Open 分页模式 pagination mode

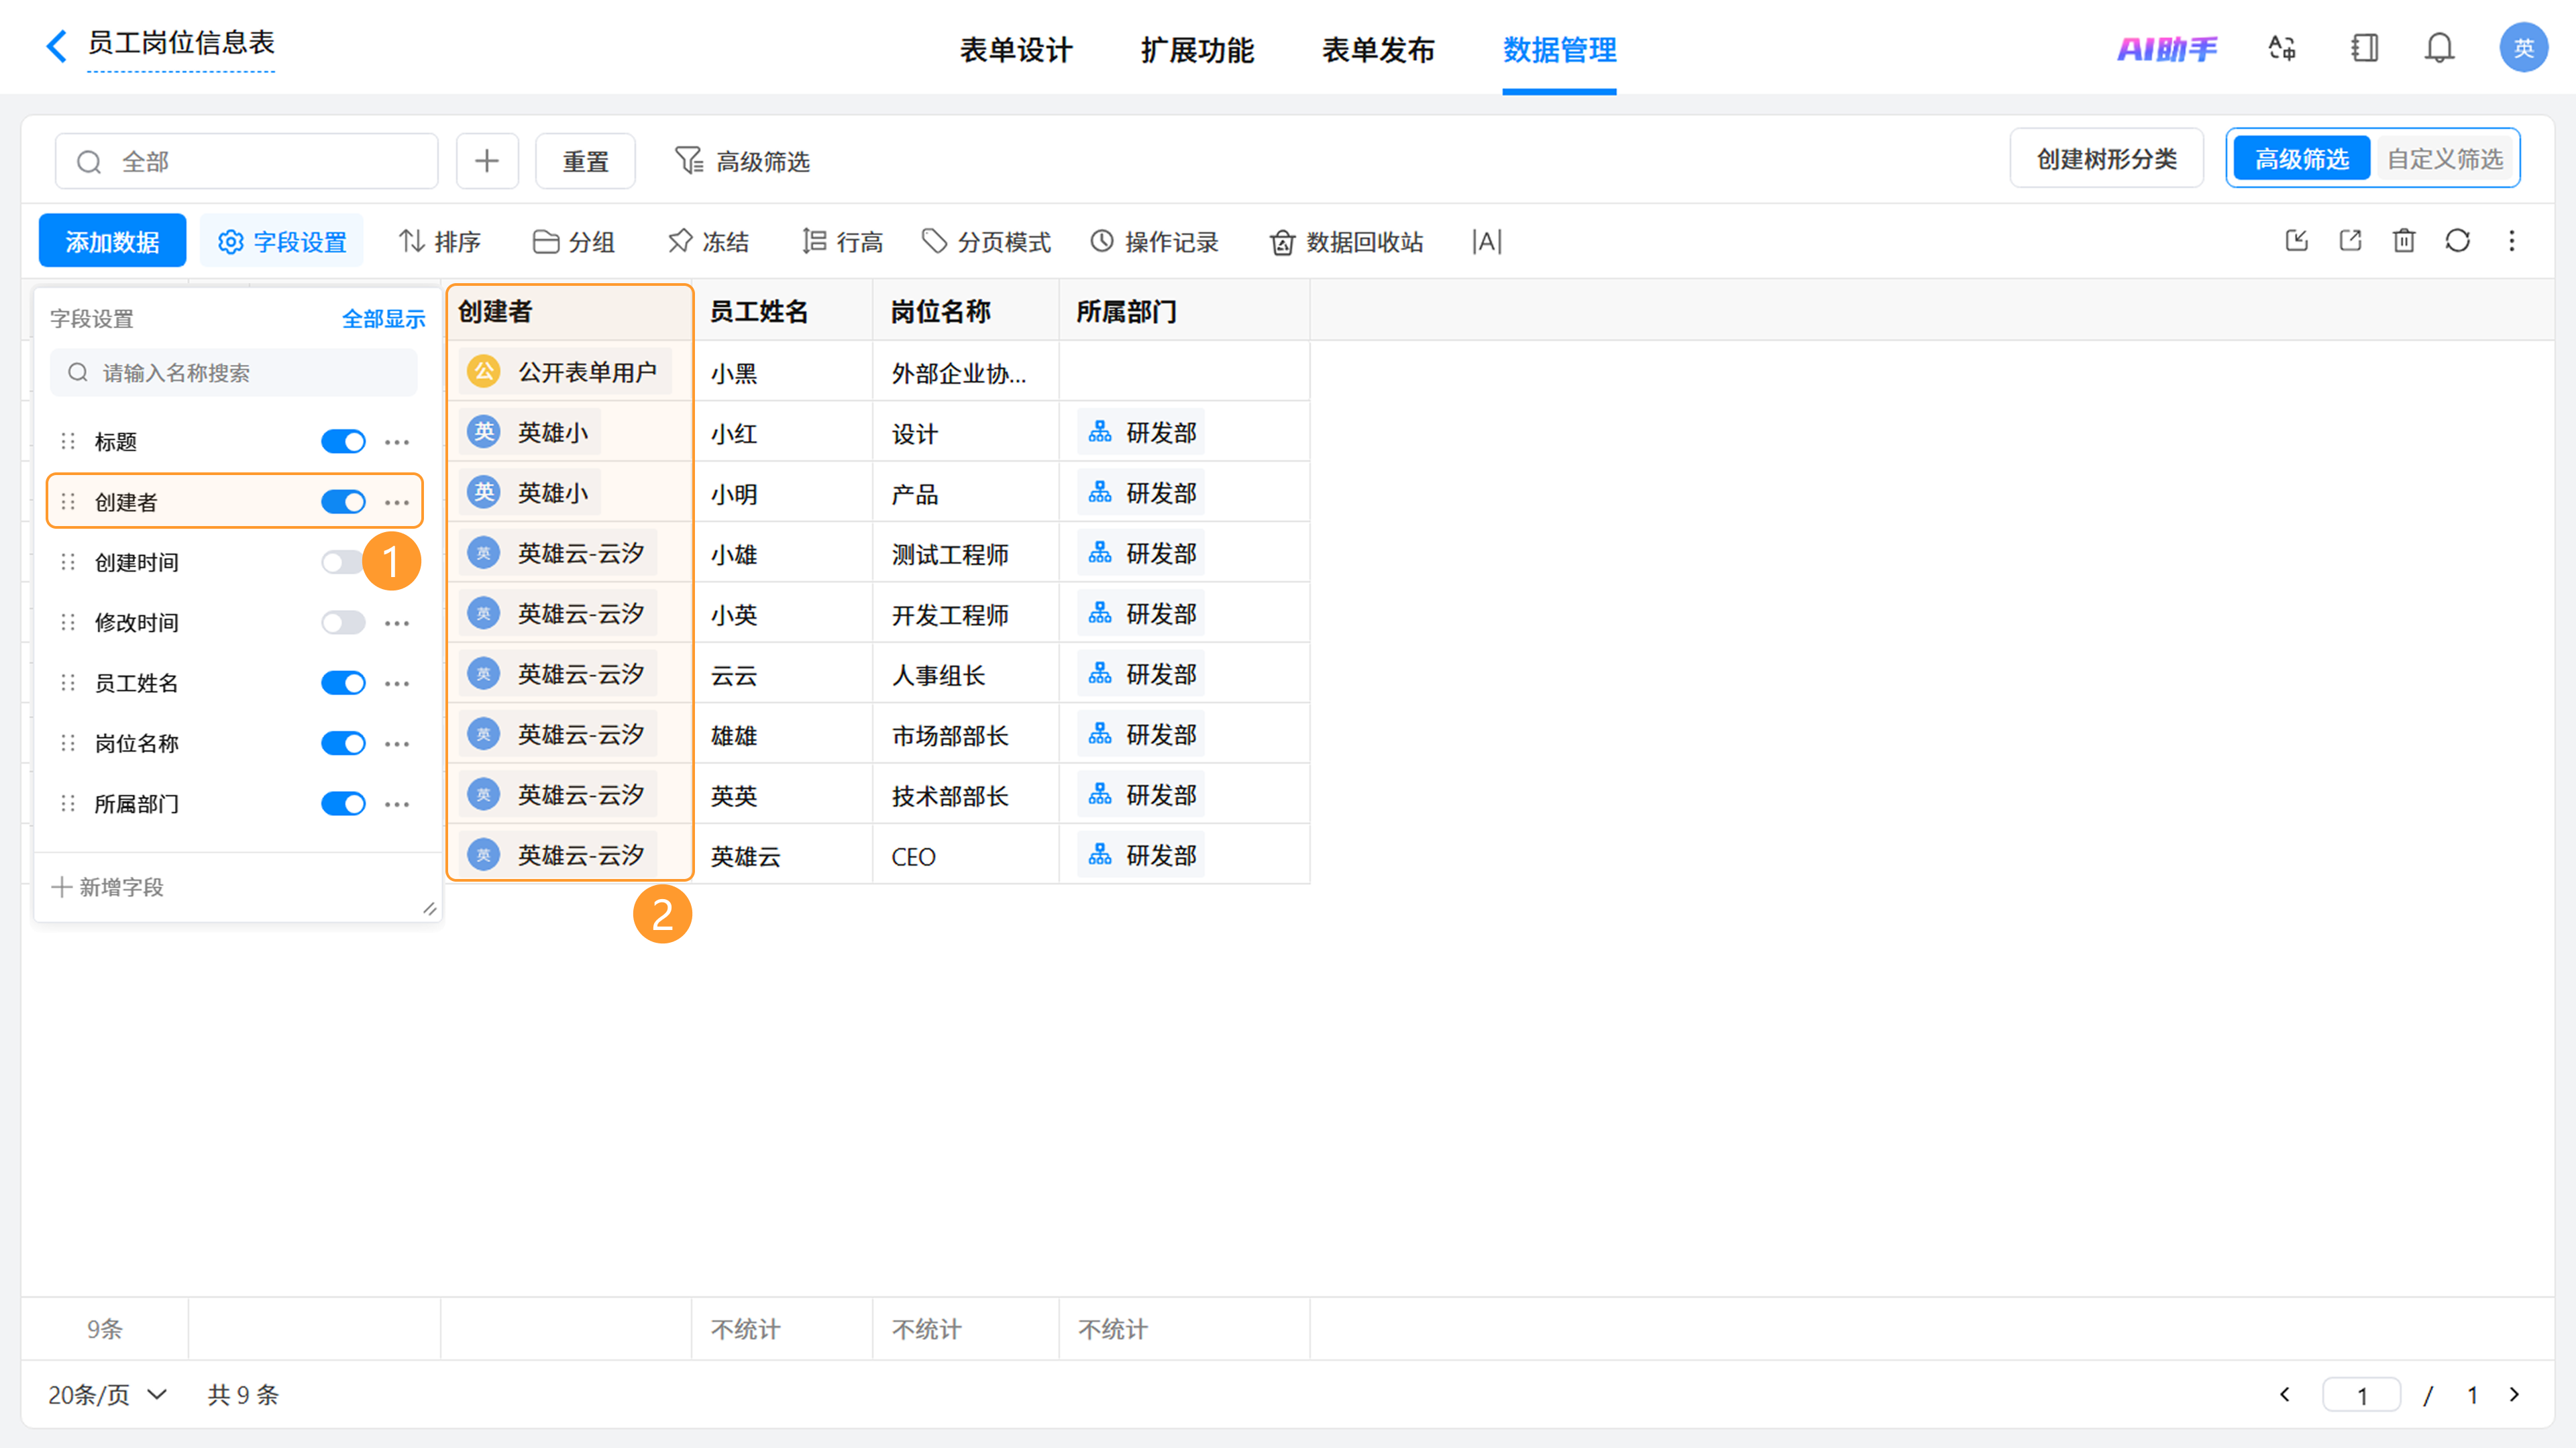[x=986, y=241]
